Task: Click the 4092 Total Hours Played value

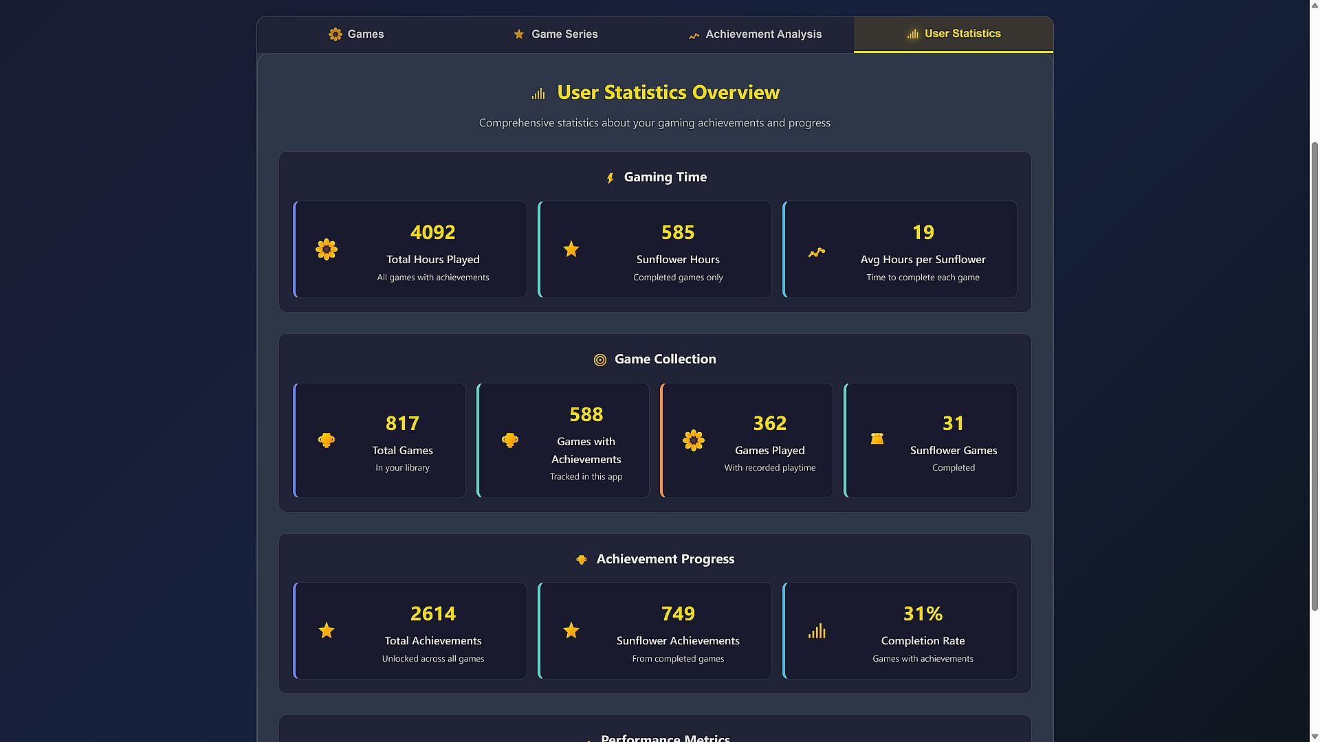Action: 432,232
